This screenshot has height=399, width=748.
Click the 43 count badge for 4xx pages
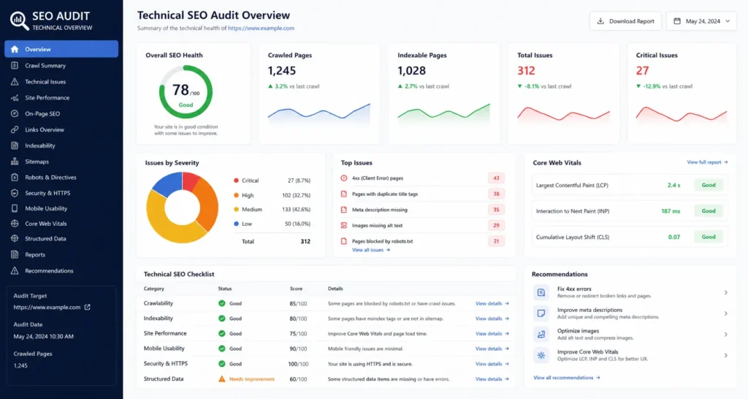tap(496, 178)
